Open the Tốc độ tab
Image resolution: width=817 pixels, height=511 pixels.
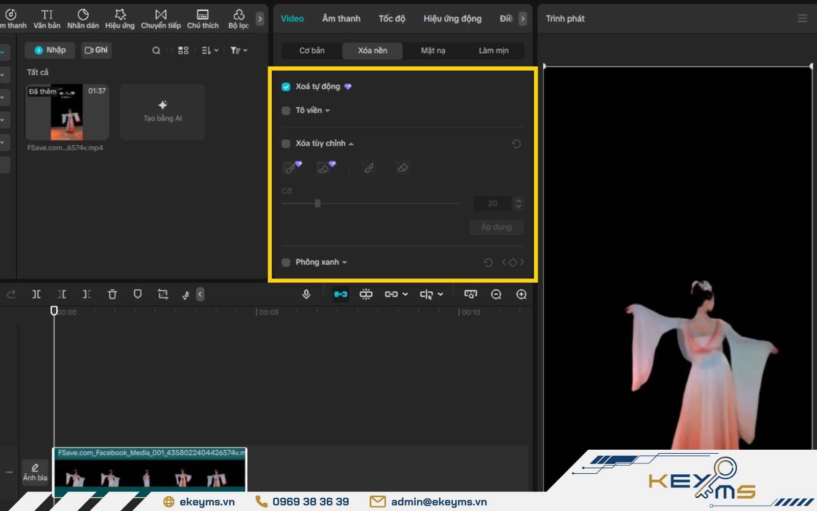[x=392, y=18]
